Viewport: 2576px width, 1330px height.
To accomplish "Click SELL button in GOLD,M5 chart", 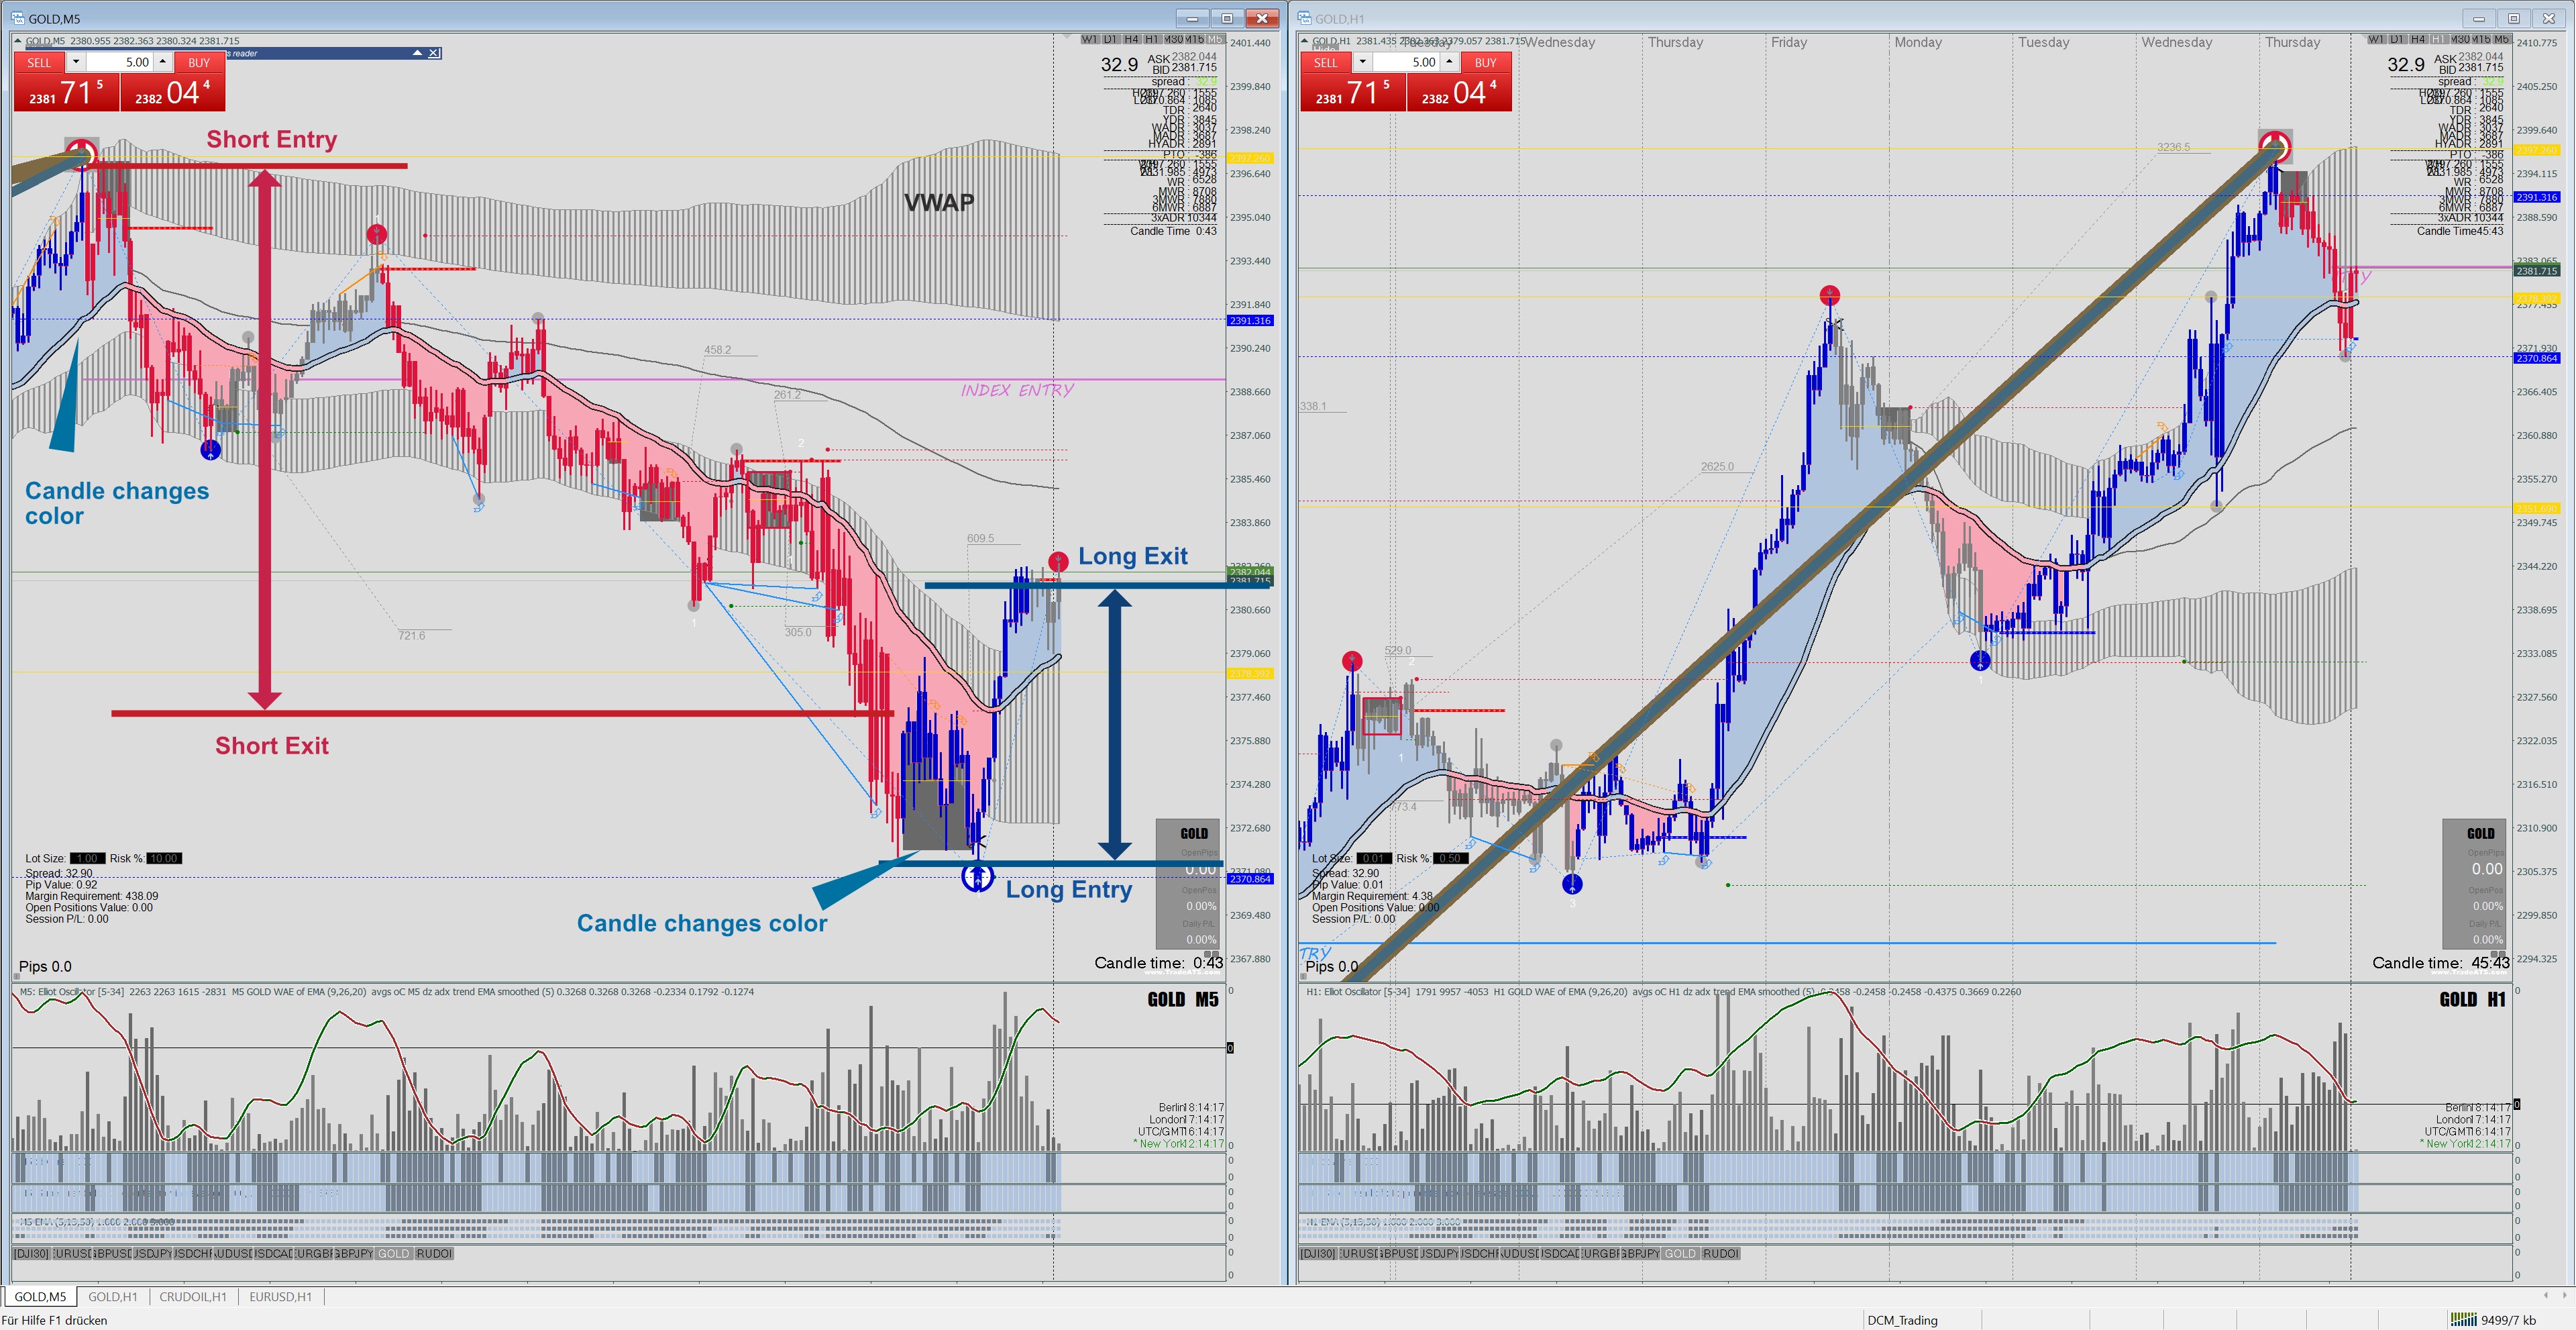I will (39, 62).
